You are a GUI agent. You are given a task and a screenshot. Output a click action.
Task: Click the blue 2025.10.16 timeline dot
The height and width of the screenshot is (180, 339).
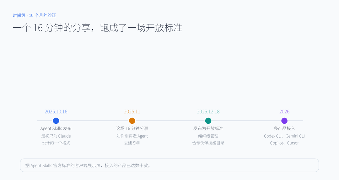pyautogui.click(x=56, y=121)
